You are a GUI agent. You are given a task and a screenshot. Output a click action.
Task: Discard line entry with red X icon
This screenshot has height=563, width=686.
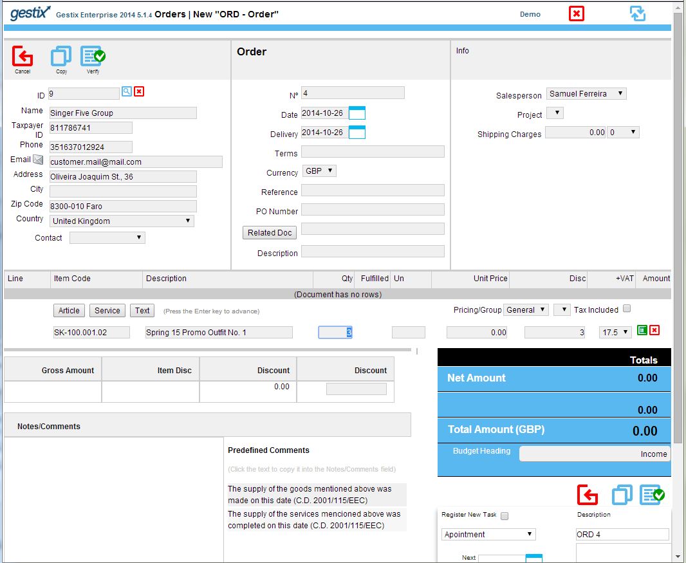pos(654,330)
